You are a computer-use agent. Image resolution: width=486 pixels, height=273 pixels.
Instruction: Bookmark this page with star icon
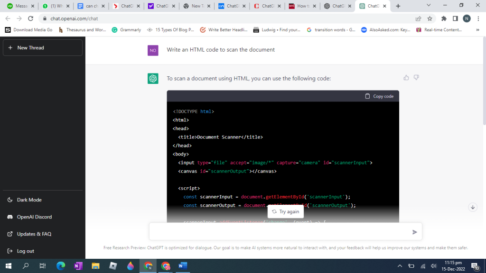430,18
